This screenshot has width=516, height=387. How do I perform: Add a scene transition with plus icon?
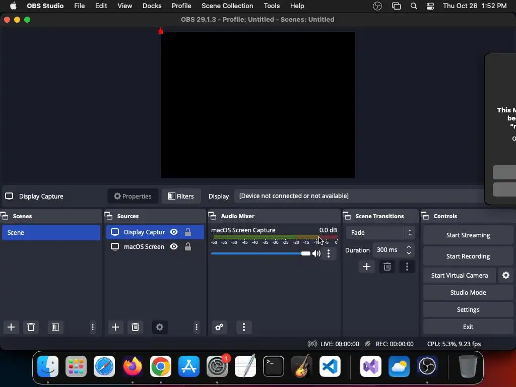pos(367,267)
